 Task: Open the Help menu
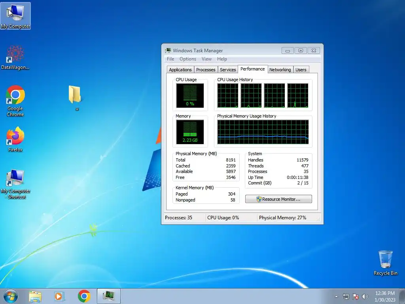222,59
